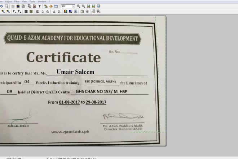238x159 pixels.
Task: Open the Image explorer icon
Action: tap(46, 6)
